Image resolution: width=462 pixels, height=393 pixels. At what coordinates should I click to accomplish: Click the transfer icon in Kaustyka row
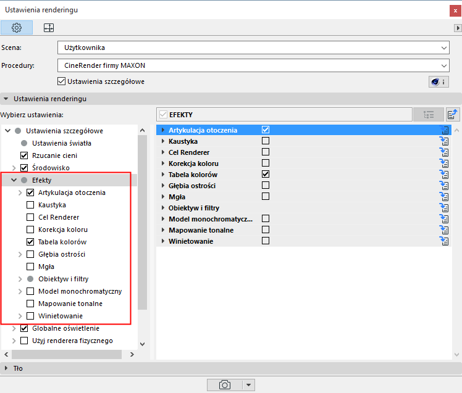[444, 141]
